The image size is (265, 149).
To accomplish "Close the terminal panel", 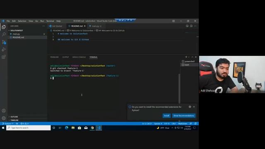I will click(196, 57).
